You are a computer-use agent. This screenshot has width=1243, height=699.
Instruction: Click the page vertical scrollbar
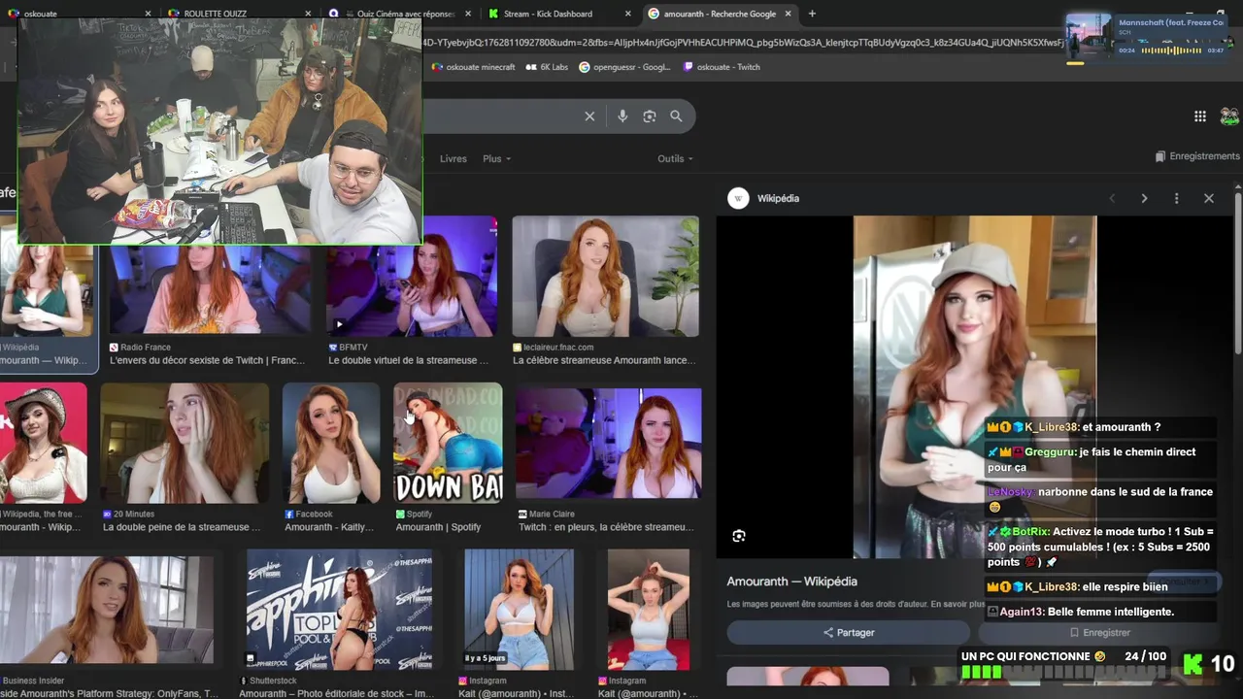(1237, 272)
